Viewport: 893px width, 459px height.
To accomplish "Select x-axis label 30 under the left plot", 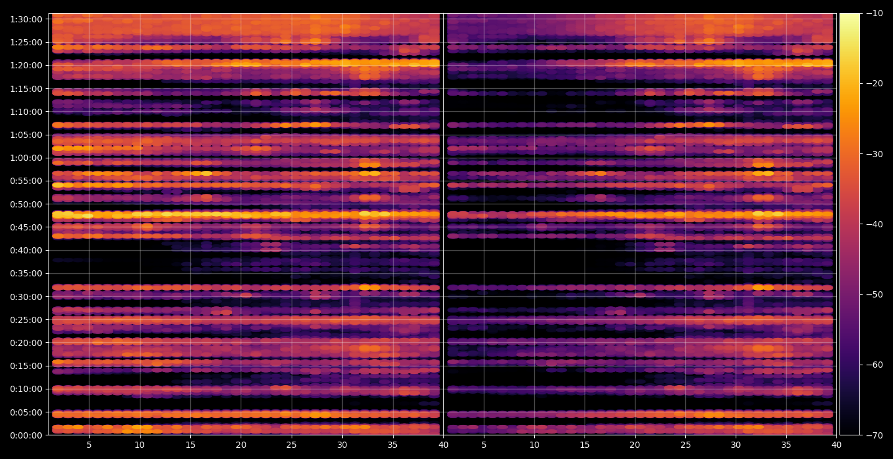I will 342,445.
